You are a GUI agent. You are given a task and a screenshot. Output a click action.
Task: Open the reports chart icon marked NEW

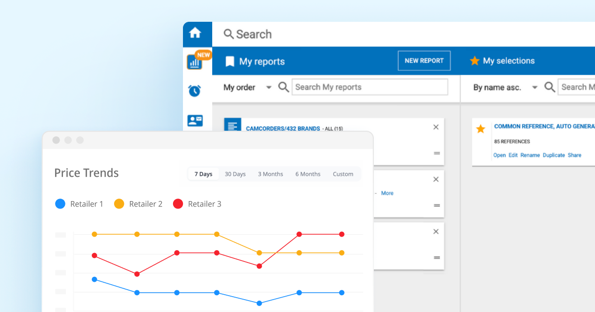(x=194, y=62)
